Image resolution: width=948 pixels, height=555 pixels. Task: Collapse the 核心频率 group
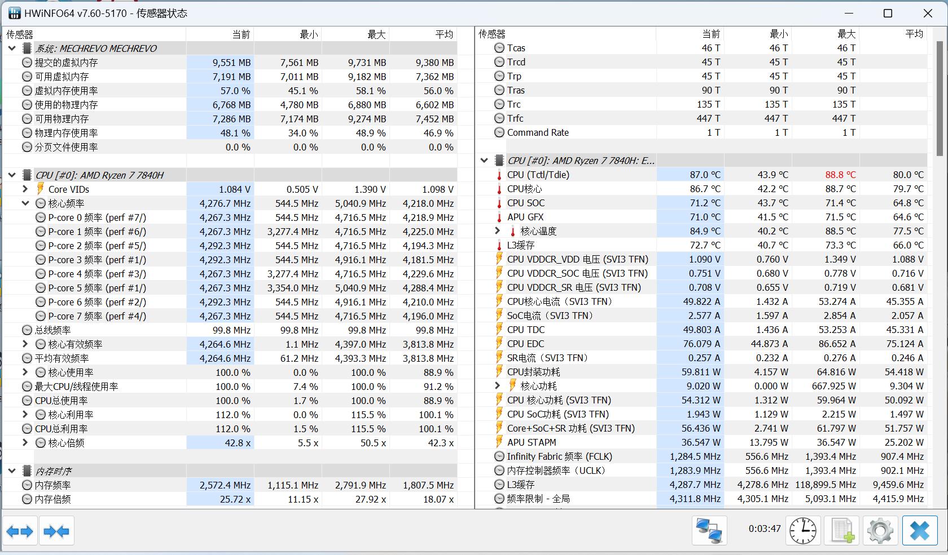click(x=25, y=203)
